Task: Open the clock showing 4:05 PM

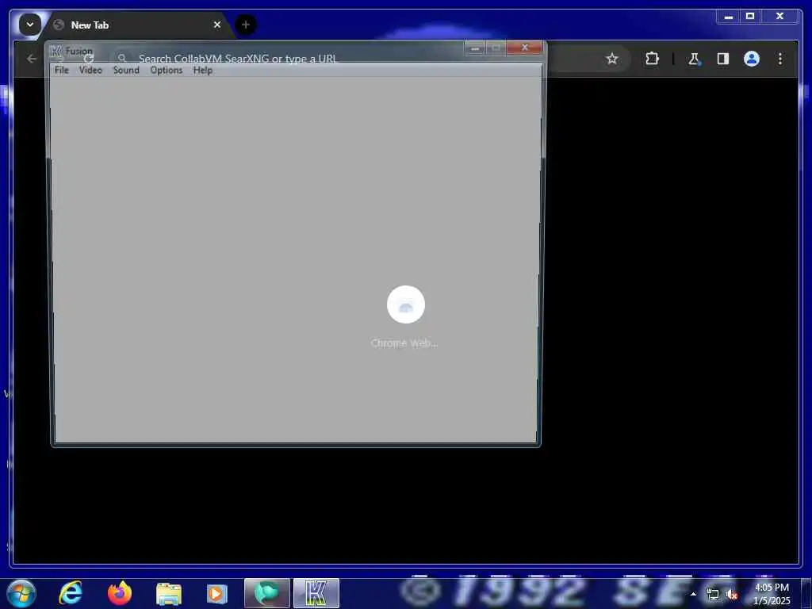Action: [x=772, y=594]
